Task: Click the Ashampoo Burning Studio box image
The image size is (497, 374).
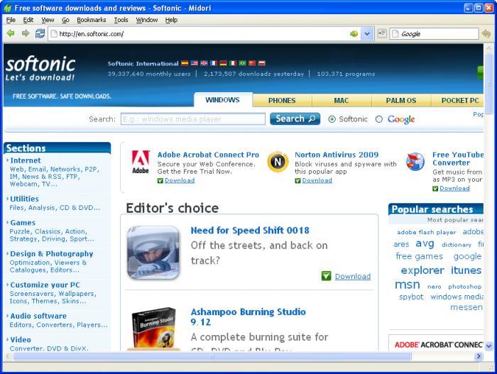Action: [154, 329]
